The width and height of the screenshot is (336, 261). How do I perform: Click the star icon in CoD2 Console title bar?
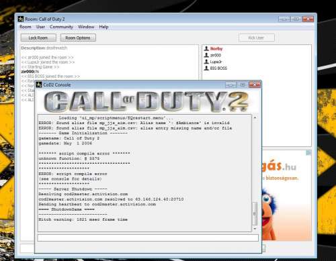(39, 85)
